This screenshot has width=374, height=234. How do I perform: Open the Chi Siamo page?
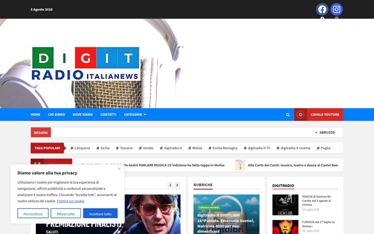57,114
